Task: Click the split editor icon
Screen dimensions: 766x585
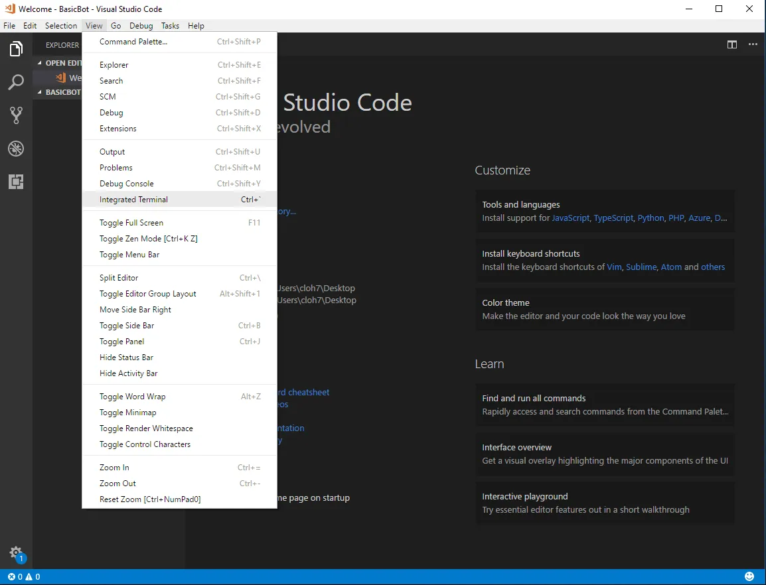Action: [731, 44]
